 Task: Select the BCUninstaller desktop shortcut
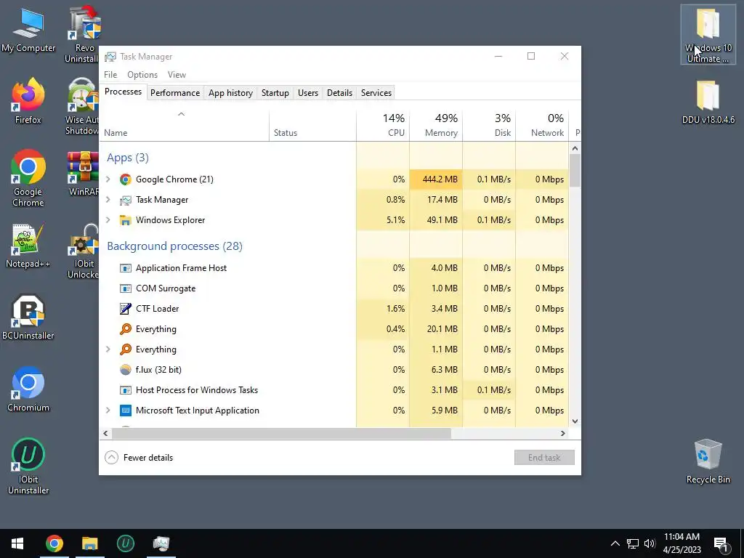(x=28, y=318)
